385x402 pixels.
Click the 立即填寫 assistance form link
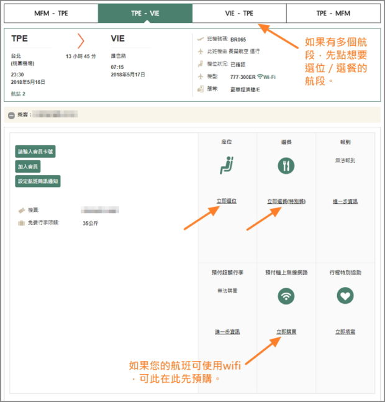tap(345, 332)
